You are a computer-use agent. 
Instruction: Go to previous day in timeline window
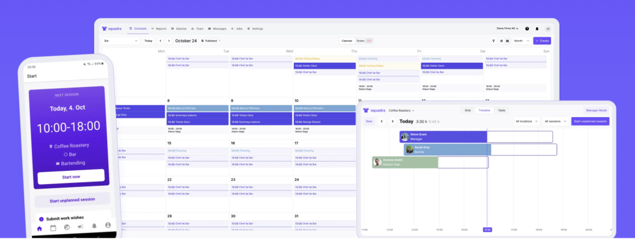point(381,121)
